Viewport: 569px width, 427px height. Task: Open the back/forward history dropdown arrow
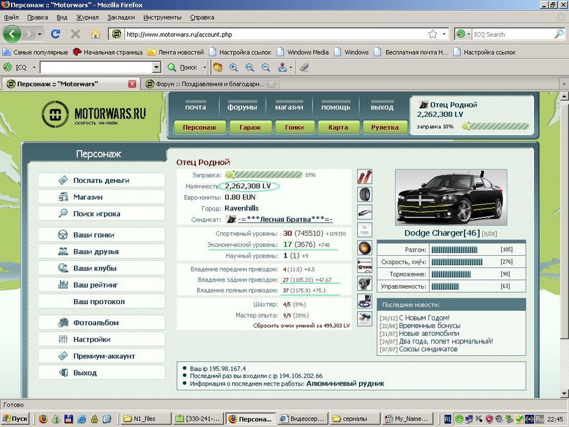pos(40,34)
